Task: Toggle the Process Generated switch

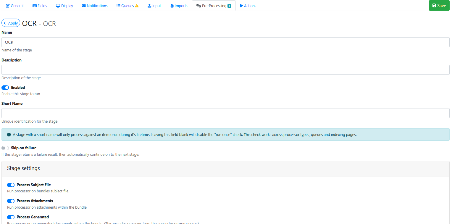Action: pyautogui.click(x=11, y=217)
